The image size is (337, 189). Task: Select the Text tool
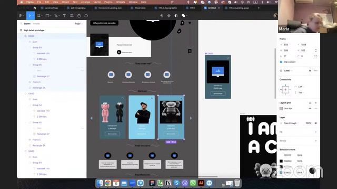click(64, 16)
